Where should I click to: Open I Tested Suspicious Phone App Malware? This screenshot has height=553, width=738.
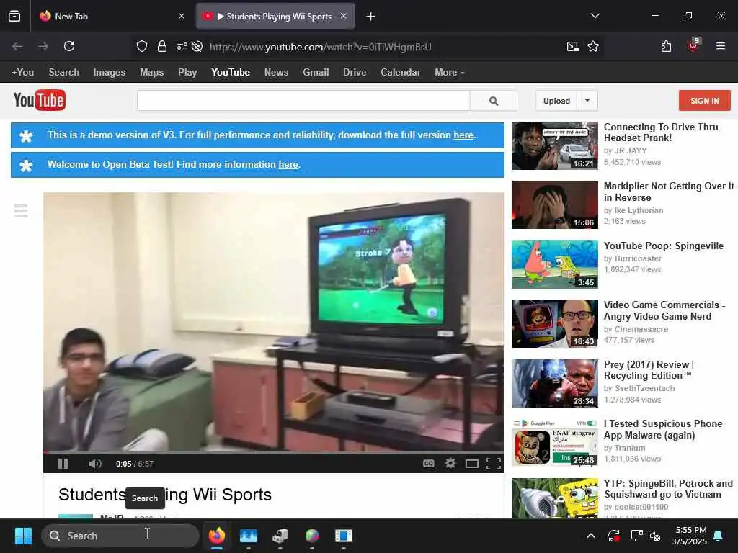tap(663, 429)
